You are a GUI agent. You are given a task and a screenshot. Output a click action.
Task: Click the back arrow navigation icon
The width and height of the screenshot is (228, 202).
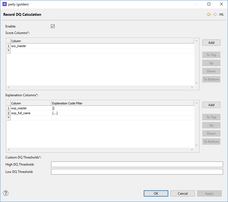coord(209,14)
